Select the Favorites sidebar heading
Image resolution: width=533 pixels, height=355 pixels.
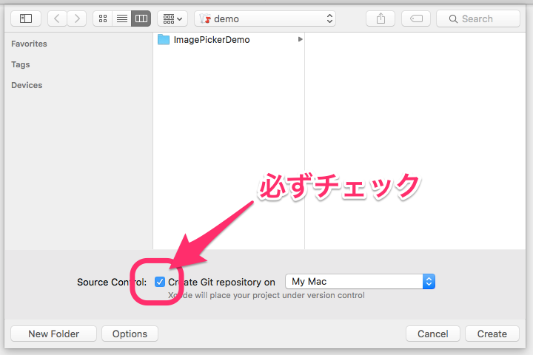tap(29, 44)
